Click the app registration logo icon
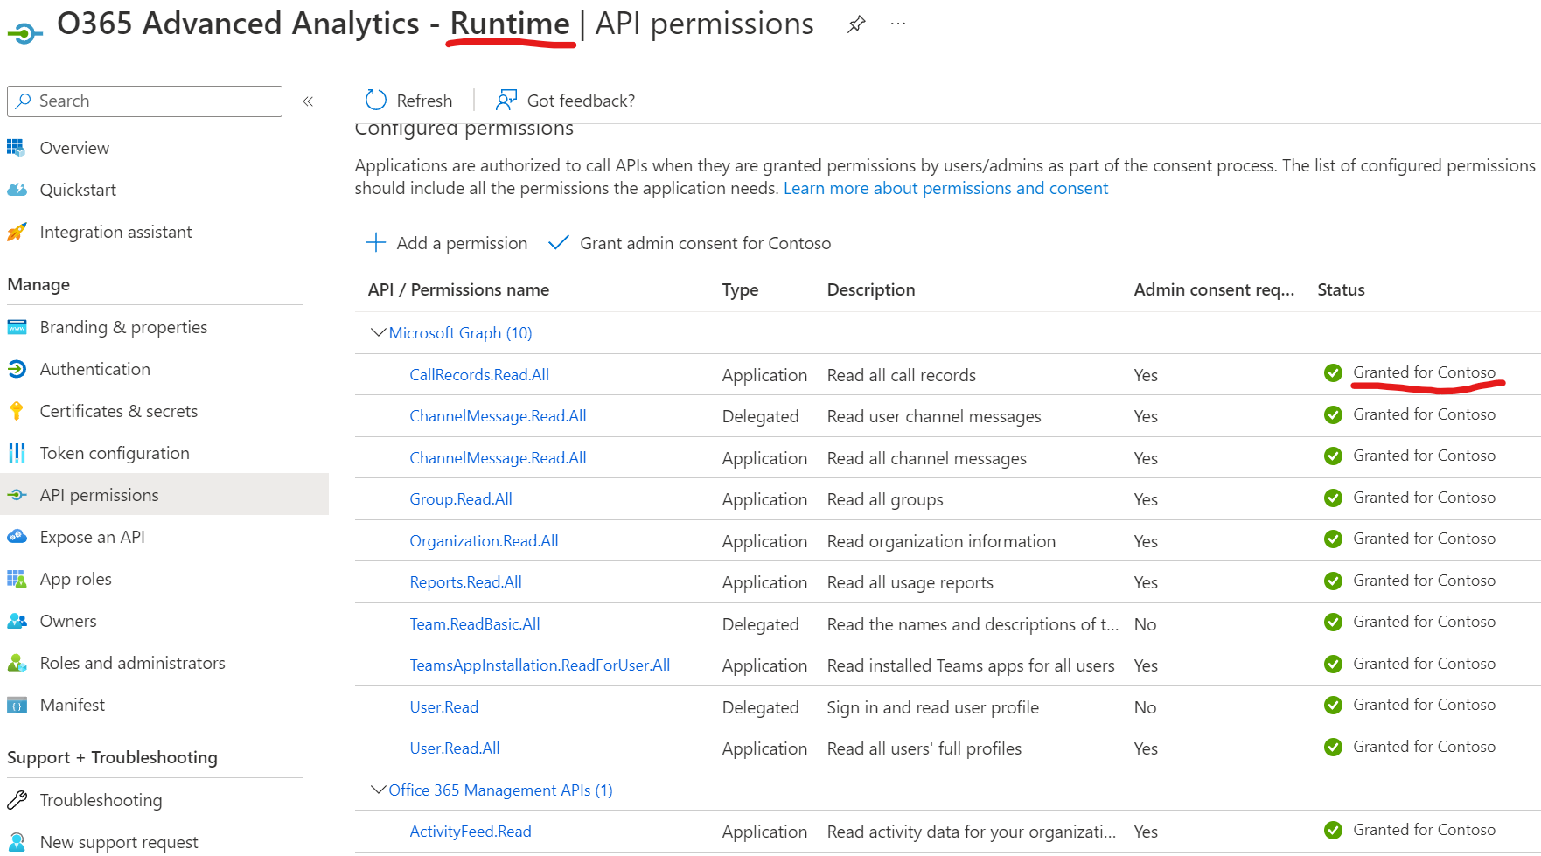 (24, 33)
